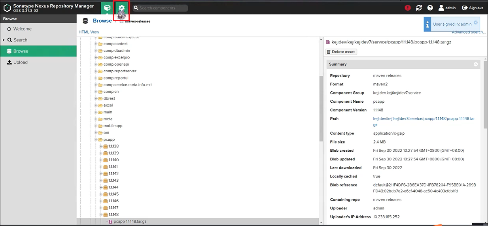Image resolution: width=488 pixels, height=226 pixels.
Task: Open the HTML View link
Action: [x=89, y=32]
